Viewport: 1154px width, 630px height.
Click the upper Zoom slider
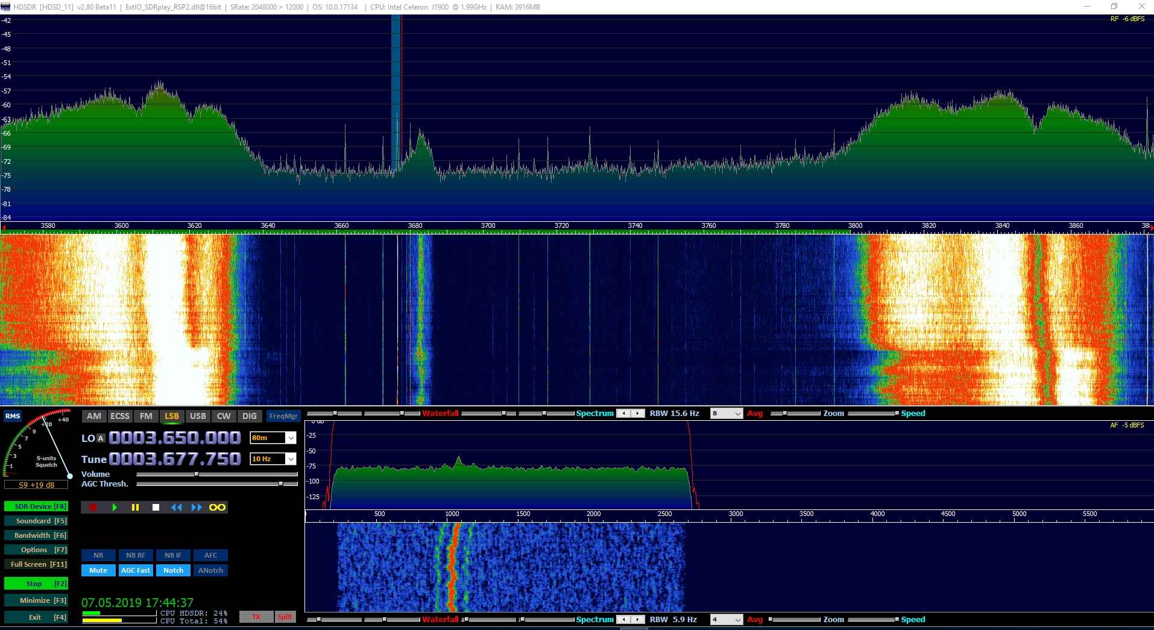[795, 414]
